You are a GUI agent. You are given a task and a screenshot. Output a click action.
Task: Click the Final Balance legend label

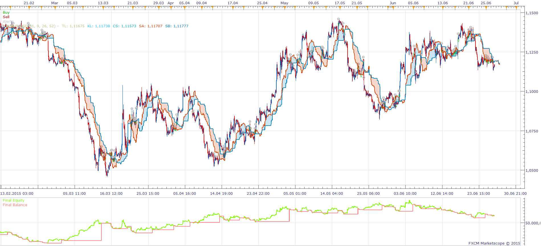pos(15,205)
